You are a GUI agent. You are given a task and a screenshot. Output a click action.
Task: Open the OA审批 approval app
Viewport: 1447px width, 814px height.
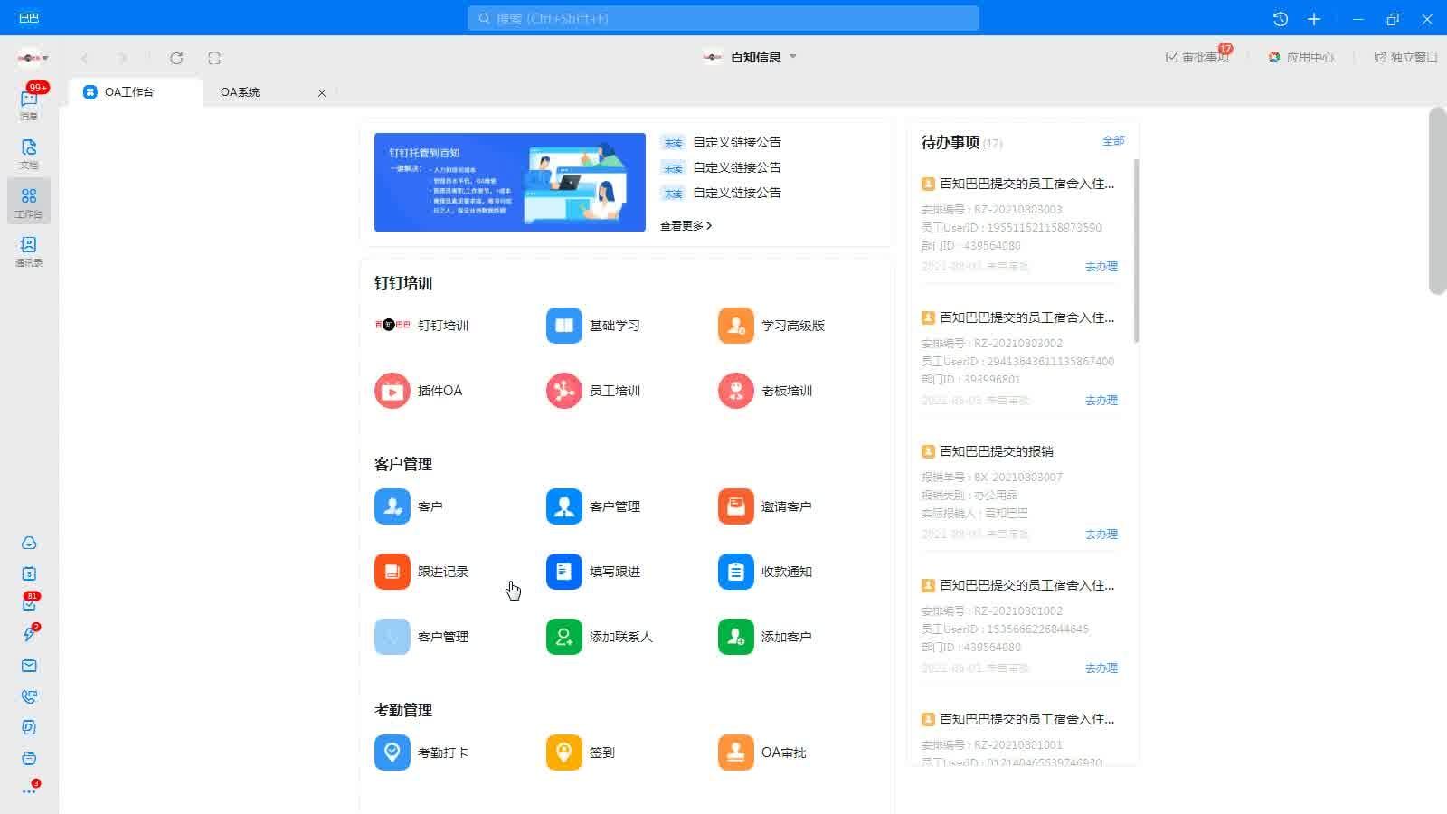click(735, 752)
